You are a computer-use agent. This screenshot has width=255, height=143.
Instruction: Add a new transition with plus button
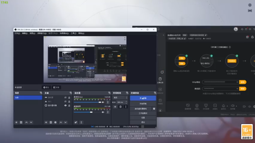tap(115, 107)
